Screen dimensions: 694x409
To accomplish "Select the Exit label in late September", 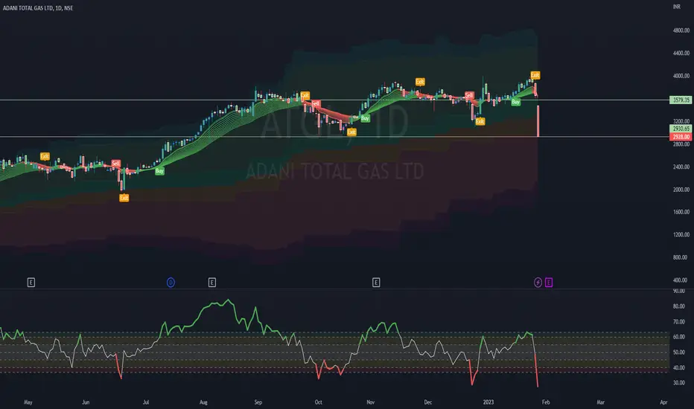I will (x=305, y=95).
